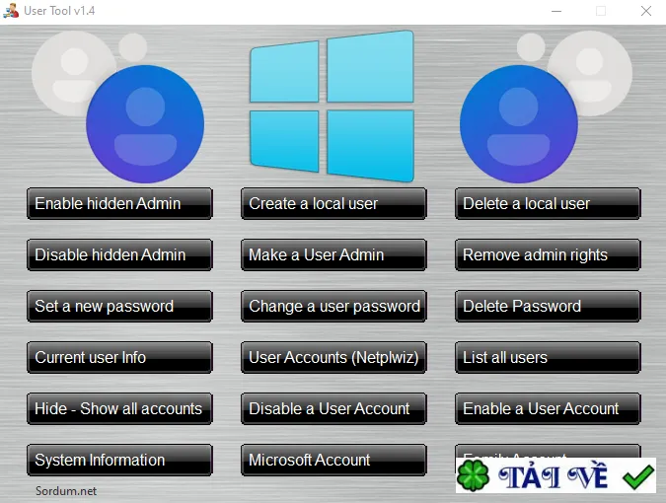Click Create a local user
The height and width of the screenshot is (503, 666).
[x=333, y=204]
